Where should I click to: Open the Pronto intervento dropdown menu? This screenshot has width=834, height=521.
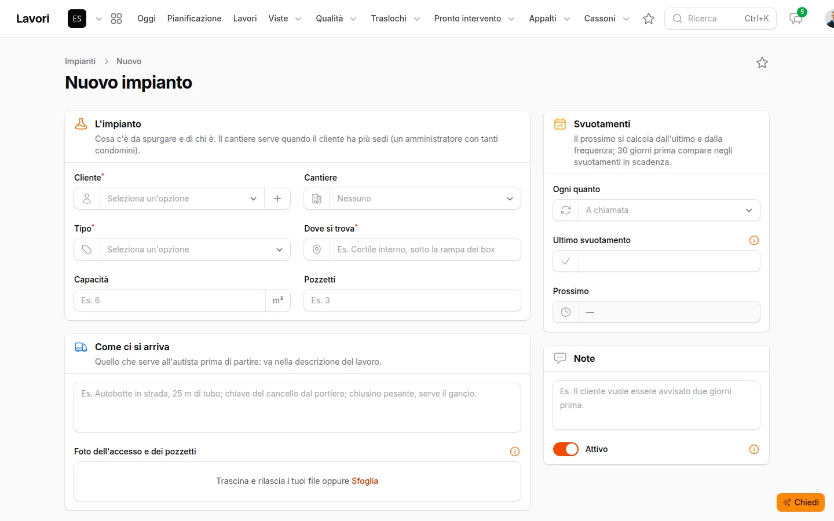tap(474, 19)
